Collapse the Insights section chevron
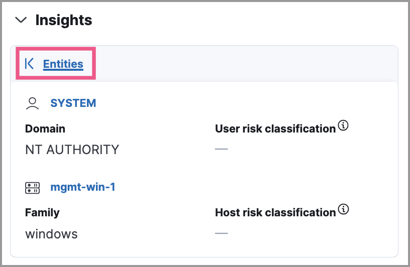The height and width of the screenshot is (267, 410). click(x=21, y=20)
